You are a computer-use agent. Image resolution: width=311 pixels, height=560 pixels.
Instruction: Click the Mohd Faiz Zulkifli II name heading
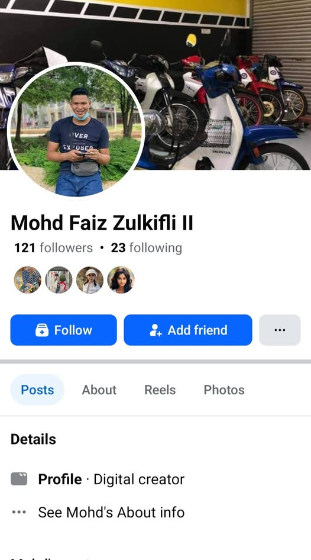click(102, 223)
